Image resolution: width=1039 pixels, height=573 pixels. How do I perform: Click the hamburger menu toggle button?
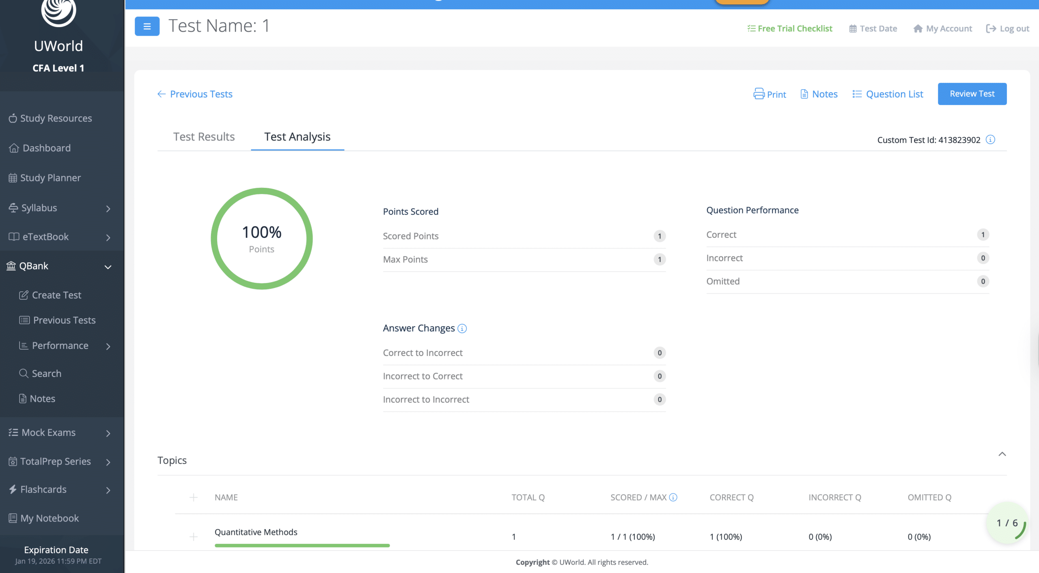click(147, 26)
